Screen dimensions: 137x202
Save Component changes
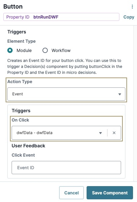point(110,193)
